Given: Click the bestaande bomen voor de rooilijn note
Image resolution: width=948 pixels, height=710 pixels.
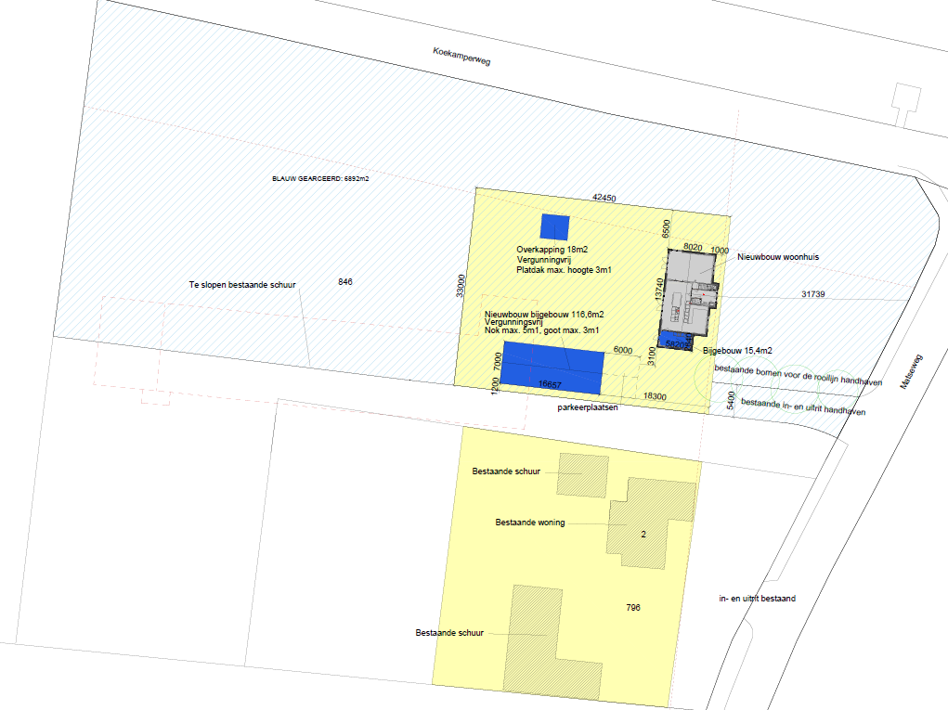Looking at the screenshot, I should coord(797,374).
